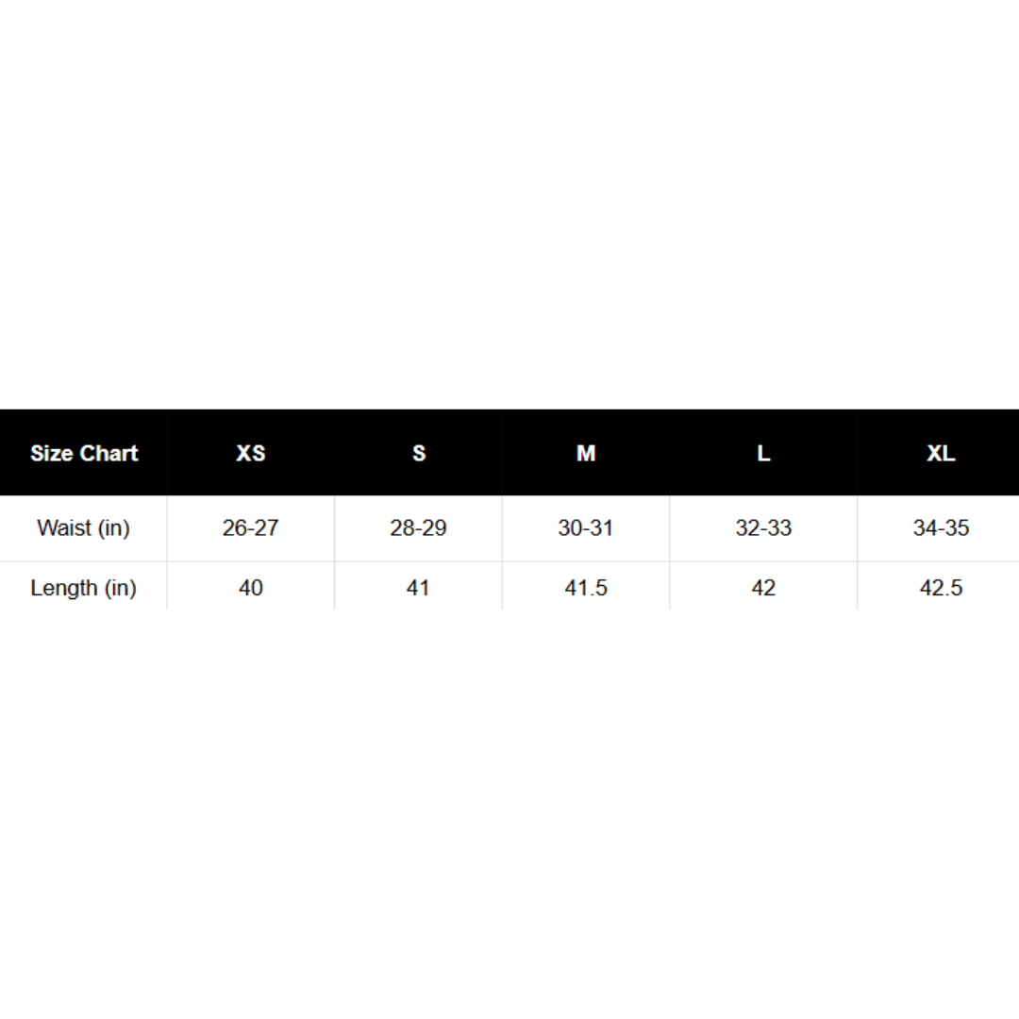Choose the 32-33 waist cell

[x=763, y=527]
